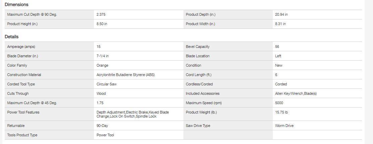This screenshot has width=373, height=144.
Task: Click the Dimensions section heading
Action: (16, 5)
